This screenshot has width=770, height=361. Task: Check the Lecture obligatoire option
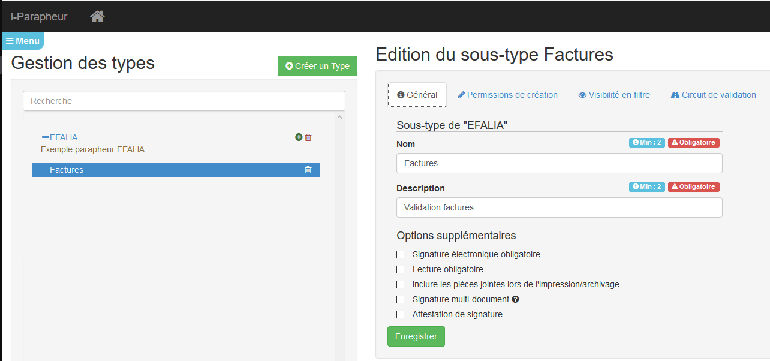401,270
